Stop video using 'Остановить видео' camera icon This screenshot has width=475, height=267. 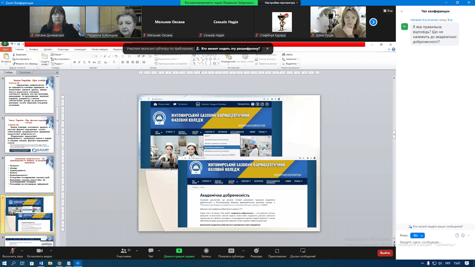click(40, 251)
